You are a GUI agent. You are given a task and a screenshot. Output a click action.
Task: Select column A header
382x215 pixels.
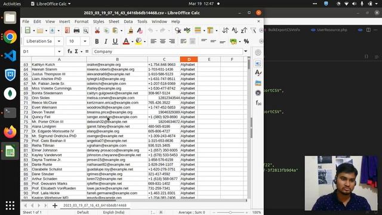pyautogui.click(x=59, y=59)
